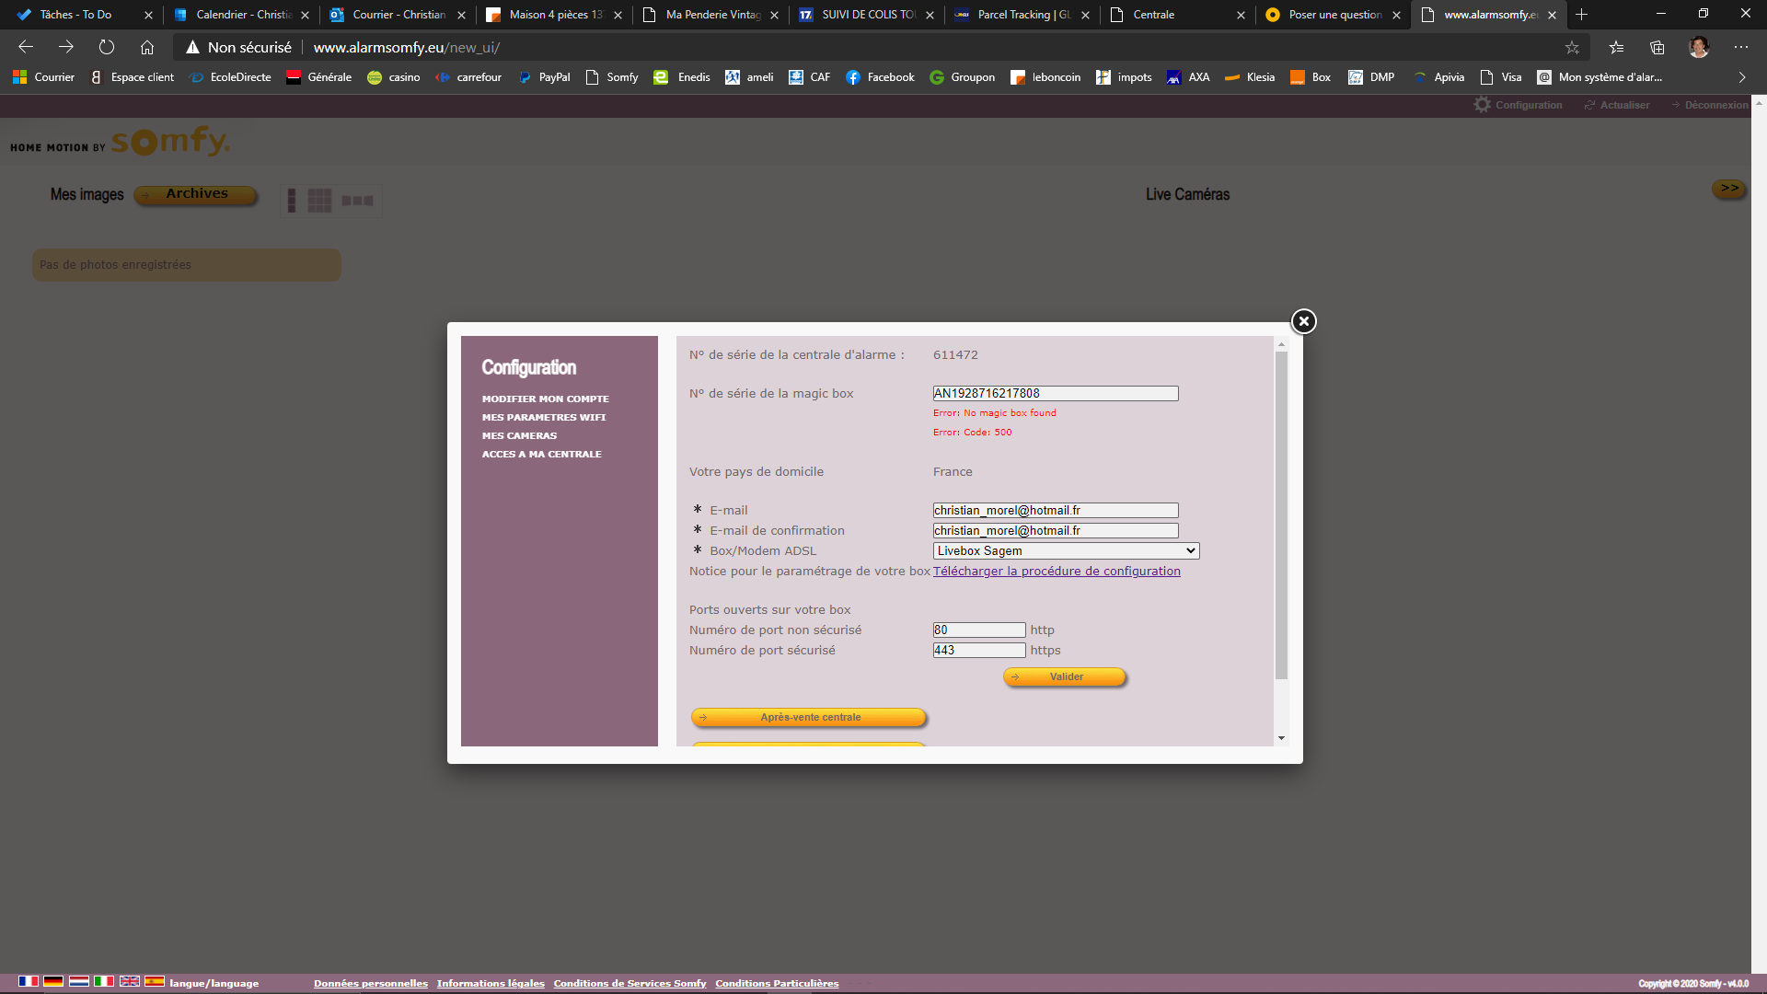Open MODIFIER MON COMPTE menu item

coord(545,399)
